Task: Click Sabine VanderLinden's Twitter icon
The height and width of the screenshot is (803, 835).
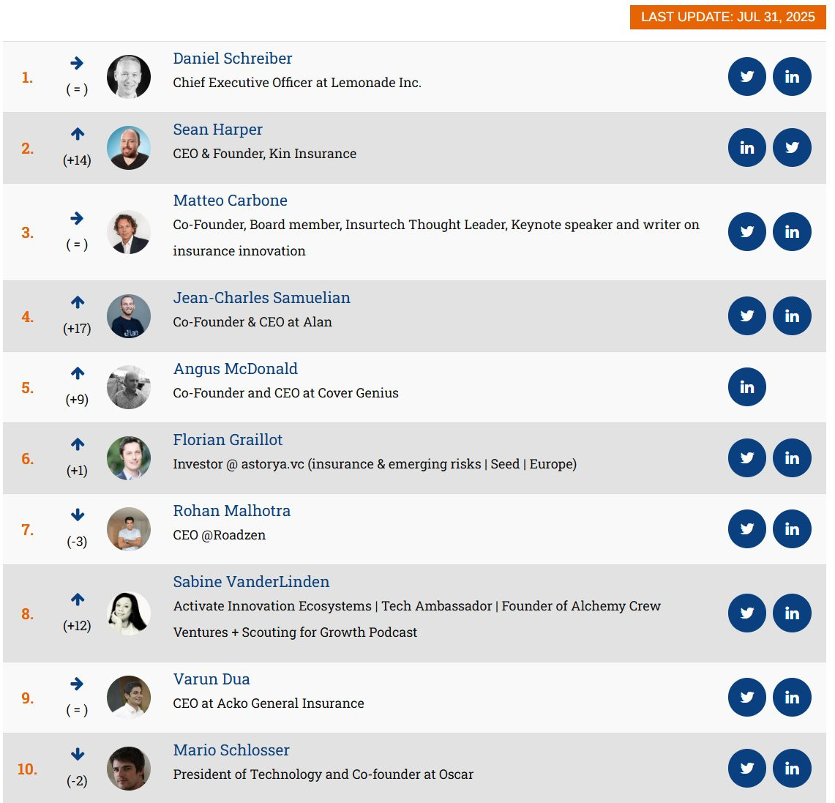Action: (x=746, y=613)
